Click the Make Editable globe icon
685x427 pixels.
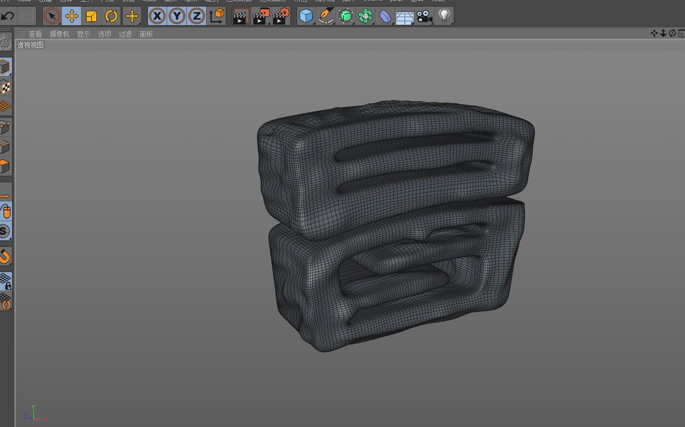pyautogui.click(x=5, y=42)
